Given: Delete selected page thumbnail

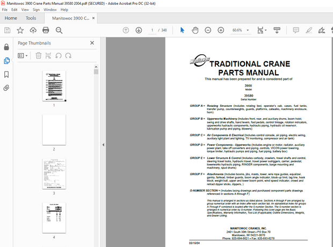Looking at the screenshot, I should coord(39,56).
